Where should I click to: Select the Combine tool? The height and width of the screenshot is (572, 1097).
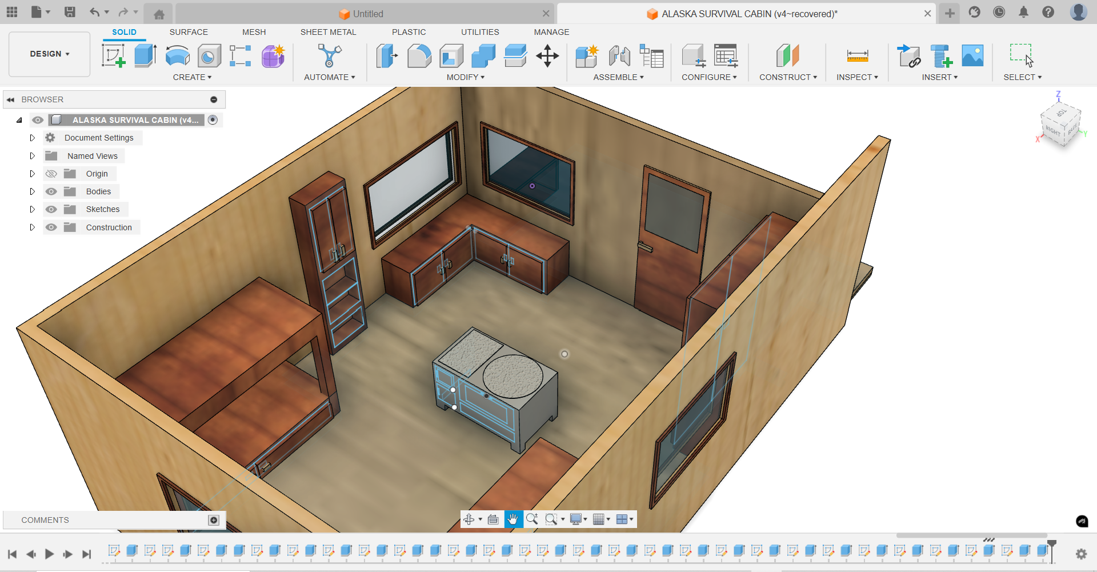coord(483,56)
